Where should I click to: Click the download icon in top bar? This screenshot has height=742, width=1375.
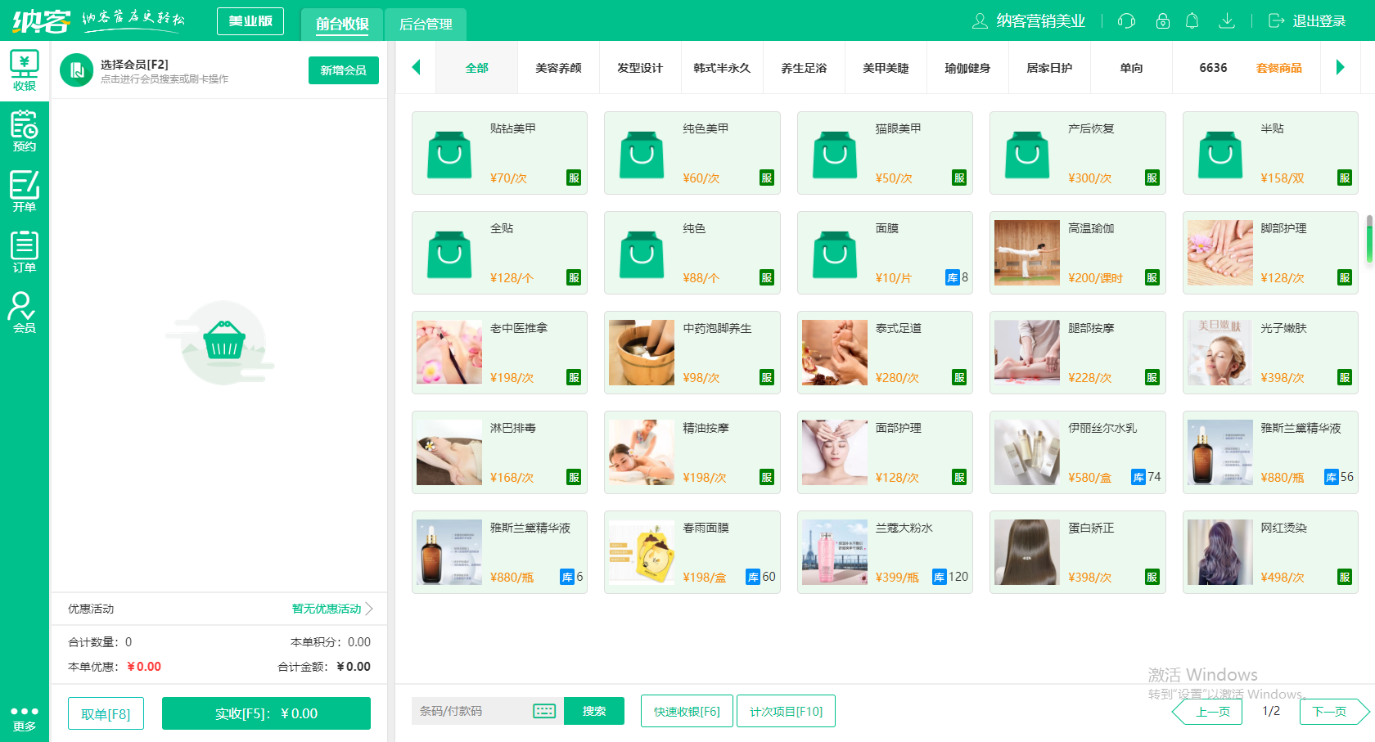tap(1227, 21)
